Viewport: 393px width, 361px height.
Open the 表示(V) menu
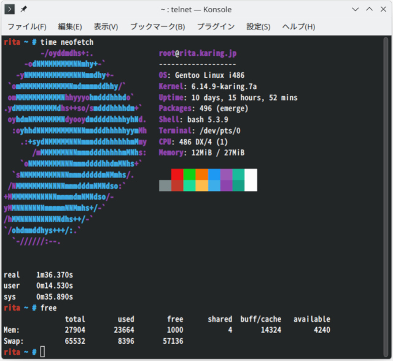click(x=106, y=26)
